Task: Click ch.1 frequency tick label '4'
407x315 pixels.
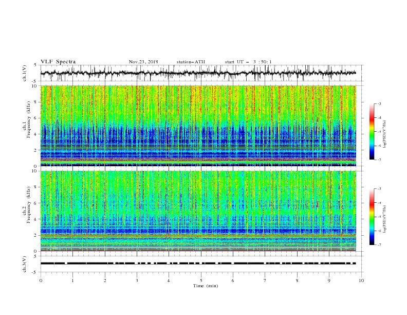Action: [x=36, y=134]
